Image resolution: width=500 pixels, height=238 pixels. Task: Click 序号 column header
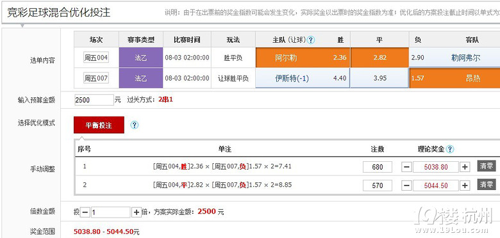(84, 149)
